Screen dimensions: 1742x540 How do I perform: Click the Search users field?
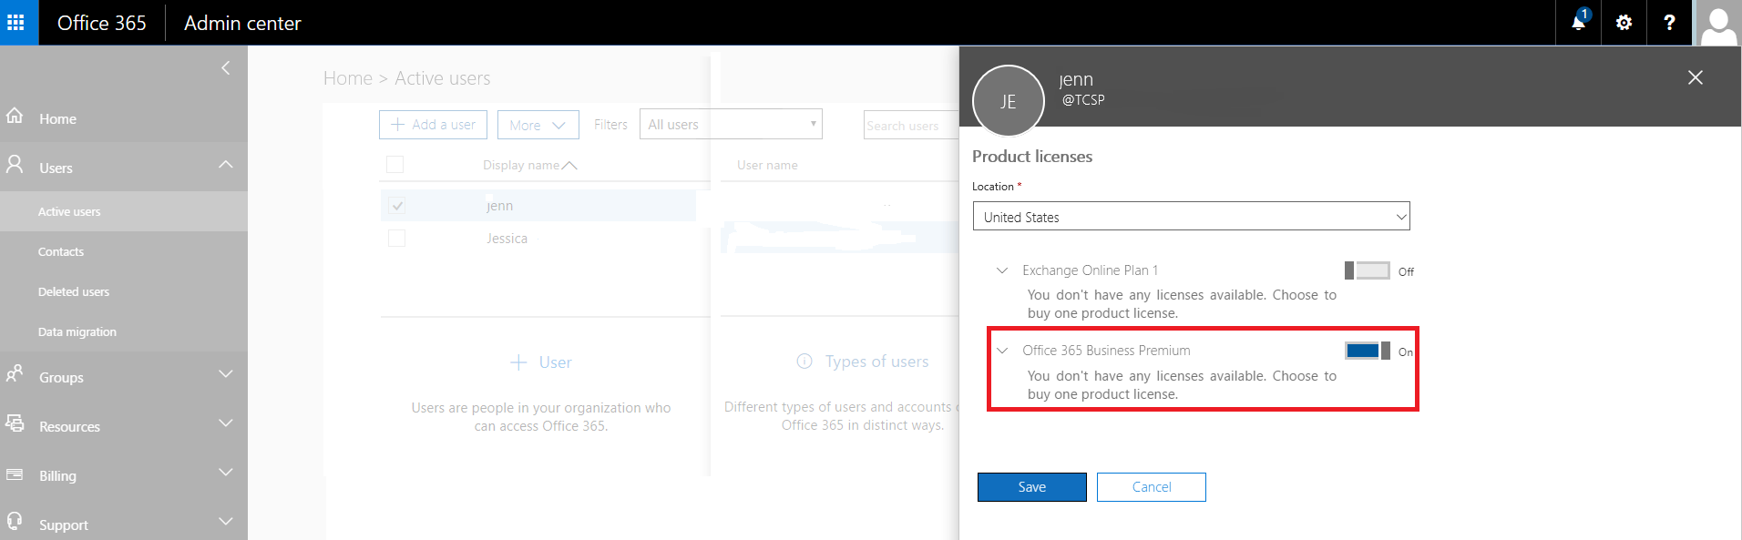(909, 126)
